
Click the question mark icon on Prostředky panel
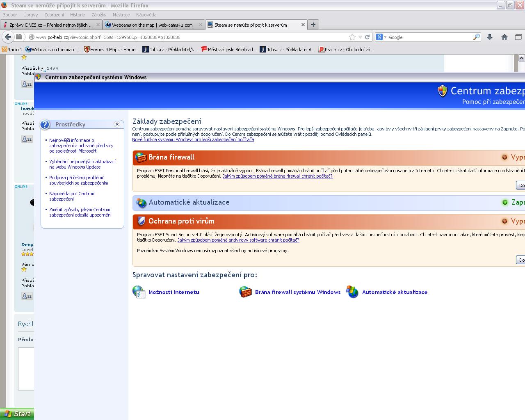click(45, 125)
